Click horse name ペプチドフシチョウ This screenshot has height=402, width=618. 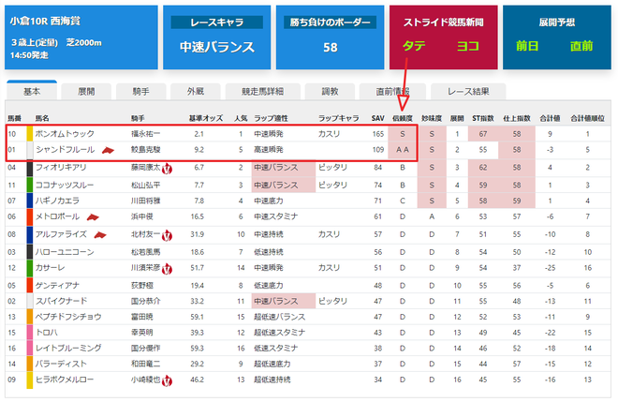[x=68, y=317]
